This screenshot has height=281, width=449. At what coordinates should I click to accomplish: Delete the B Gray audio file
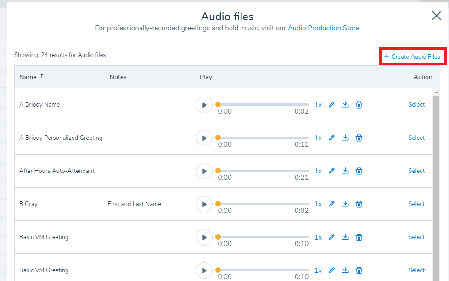(x=359, y=204)
